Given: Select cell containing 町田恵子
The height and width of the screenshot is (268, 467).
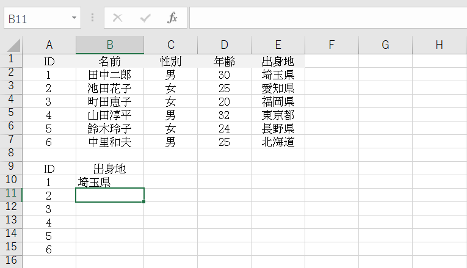Looking at the screenshot, I should tap(110, 101).
